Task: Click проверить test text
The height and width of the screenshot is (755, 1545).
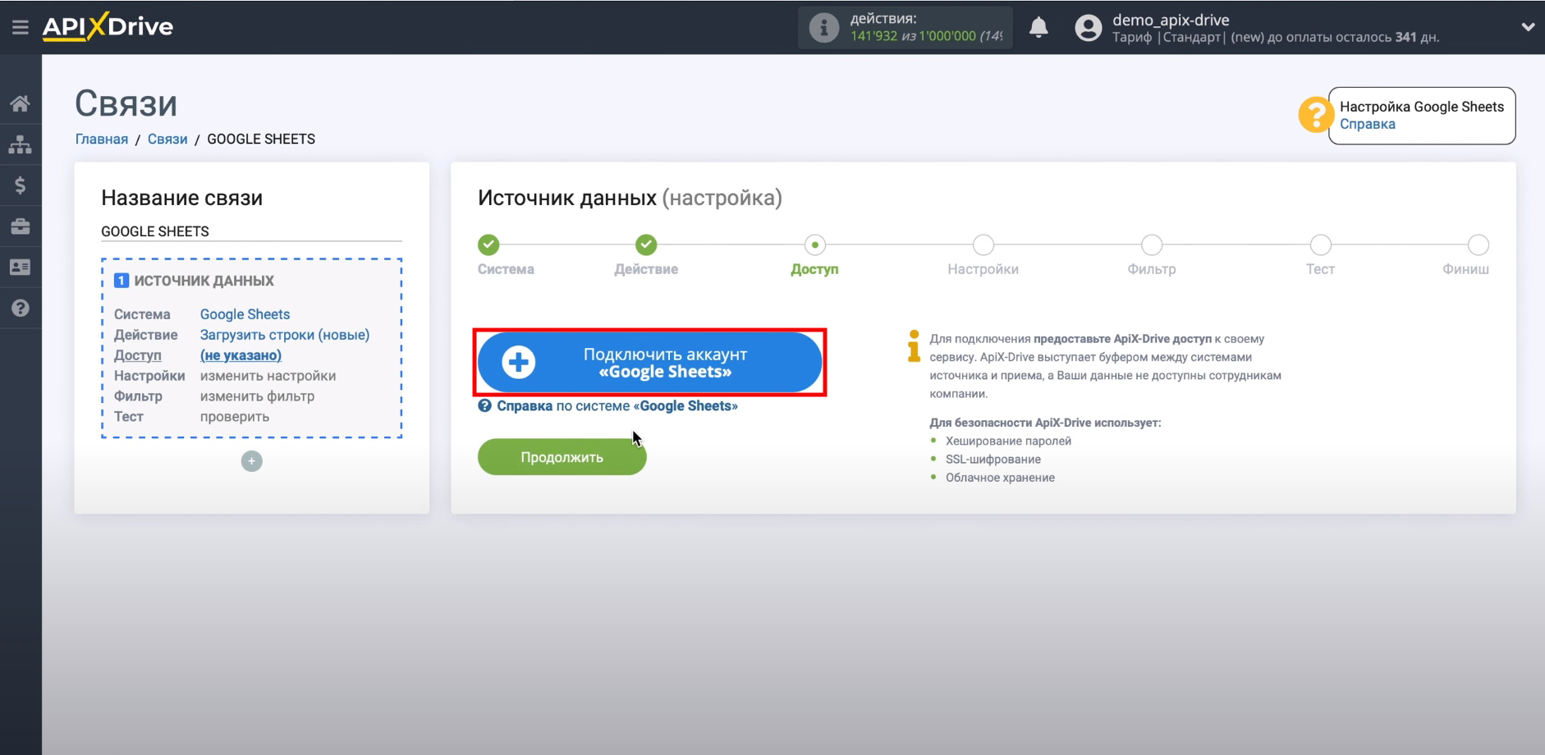Action: coord(235,417)
